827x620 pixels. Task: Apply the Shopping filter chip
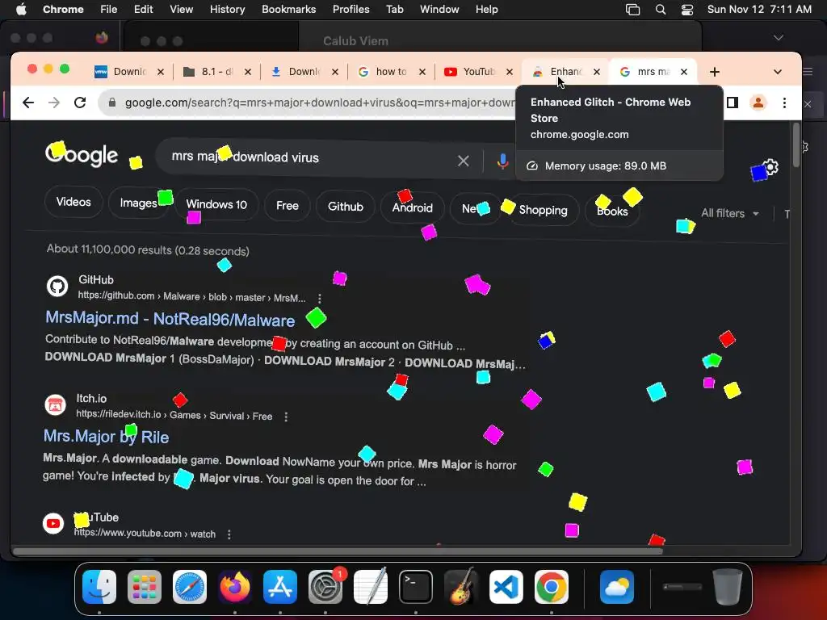click(544, 210)
